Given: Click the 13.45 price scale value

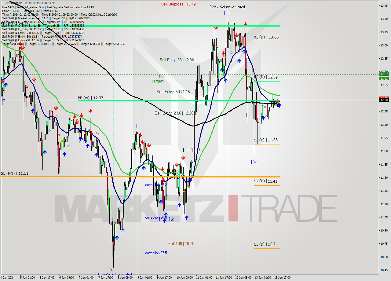Looking at the screenshot, I should click(x=384, y=5).
